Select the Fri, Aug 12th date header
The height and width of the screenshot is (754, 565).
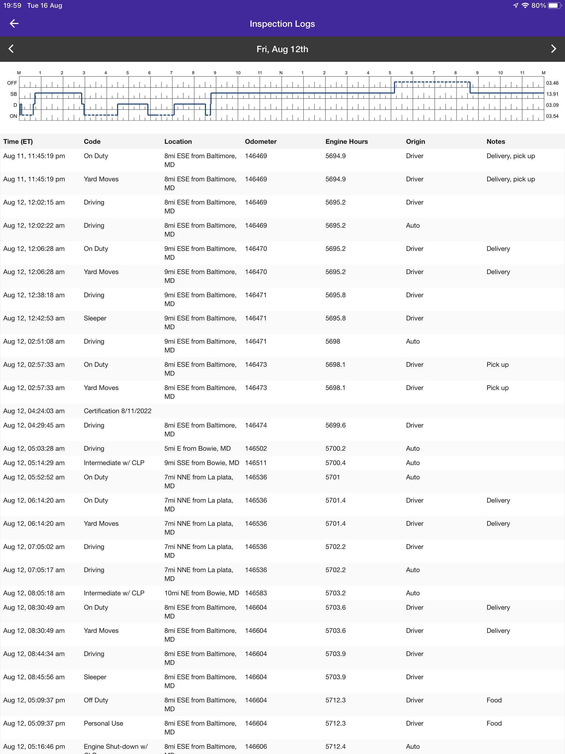click(x=282, y=49)
